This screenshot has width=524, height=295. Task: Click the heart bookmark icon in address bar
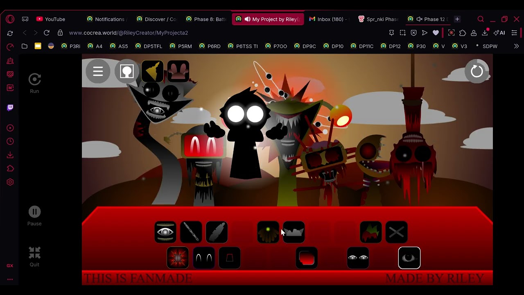click(436, 33)
